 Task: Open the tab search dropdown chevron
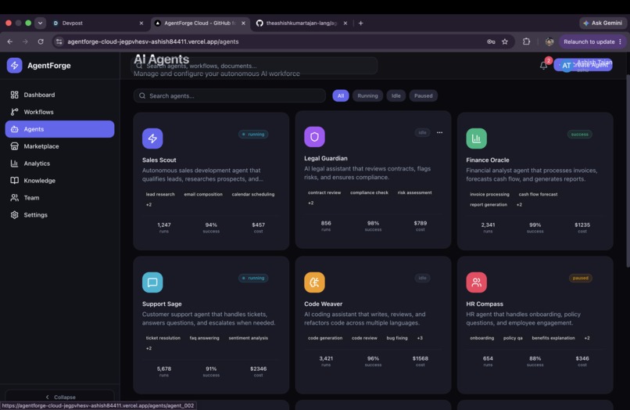[x=40, y=23]
